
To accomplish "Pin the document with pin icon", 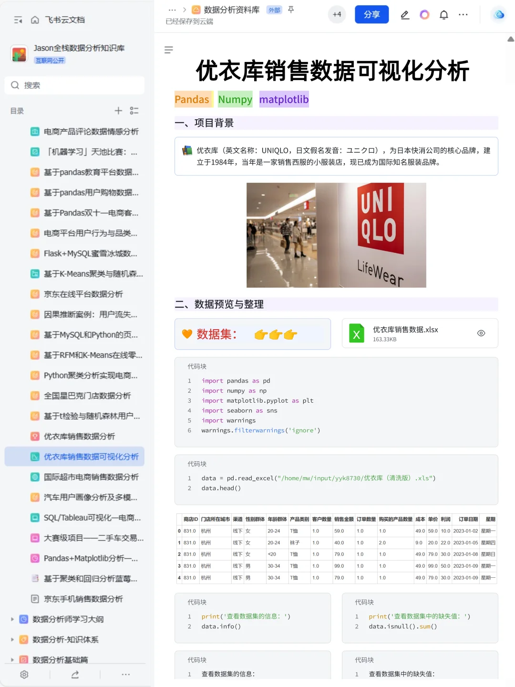I will (291, 10).
